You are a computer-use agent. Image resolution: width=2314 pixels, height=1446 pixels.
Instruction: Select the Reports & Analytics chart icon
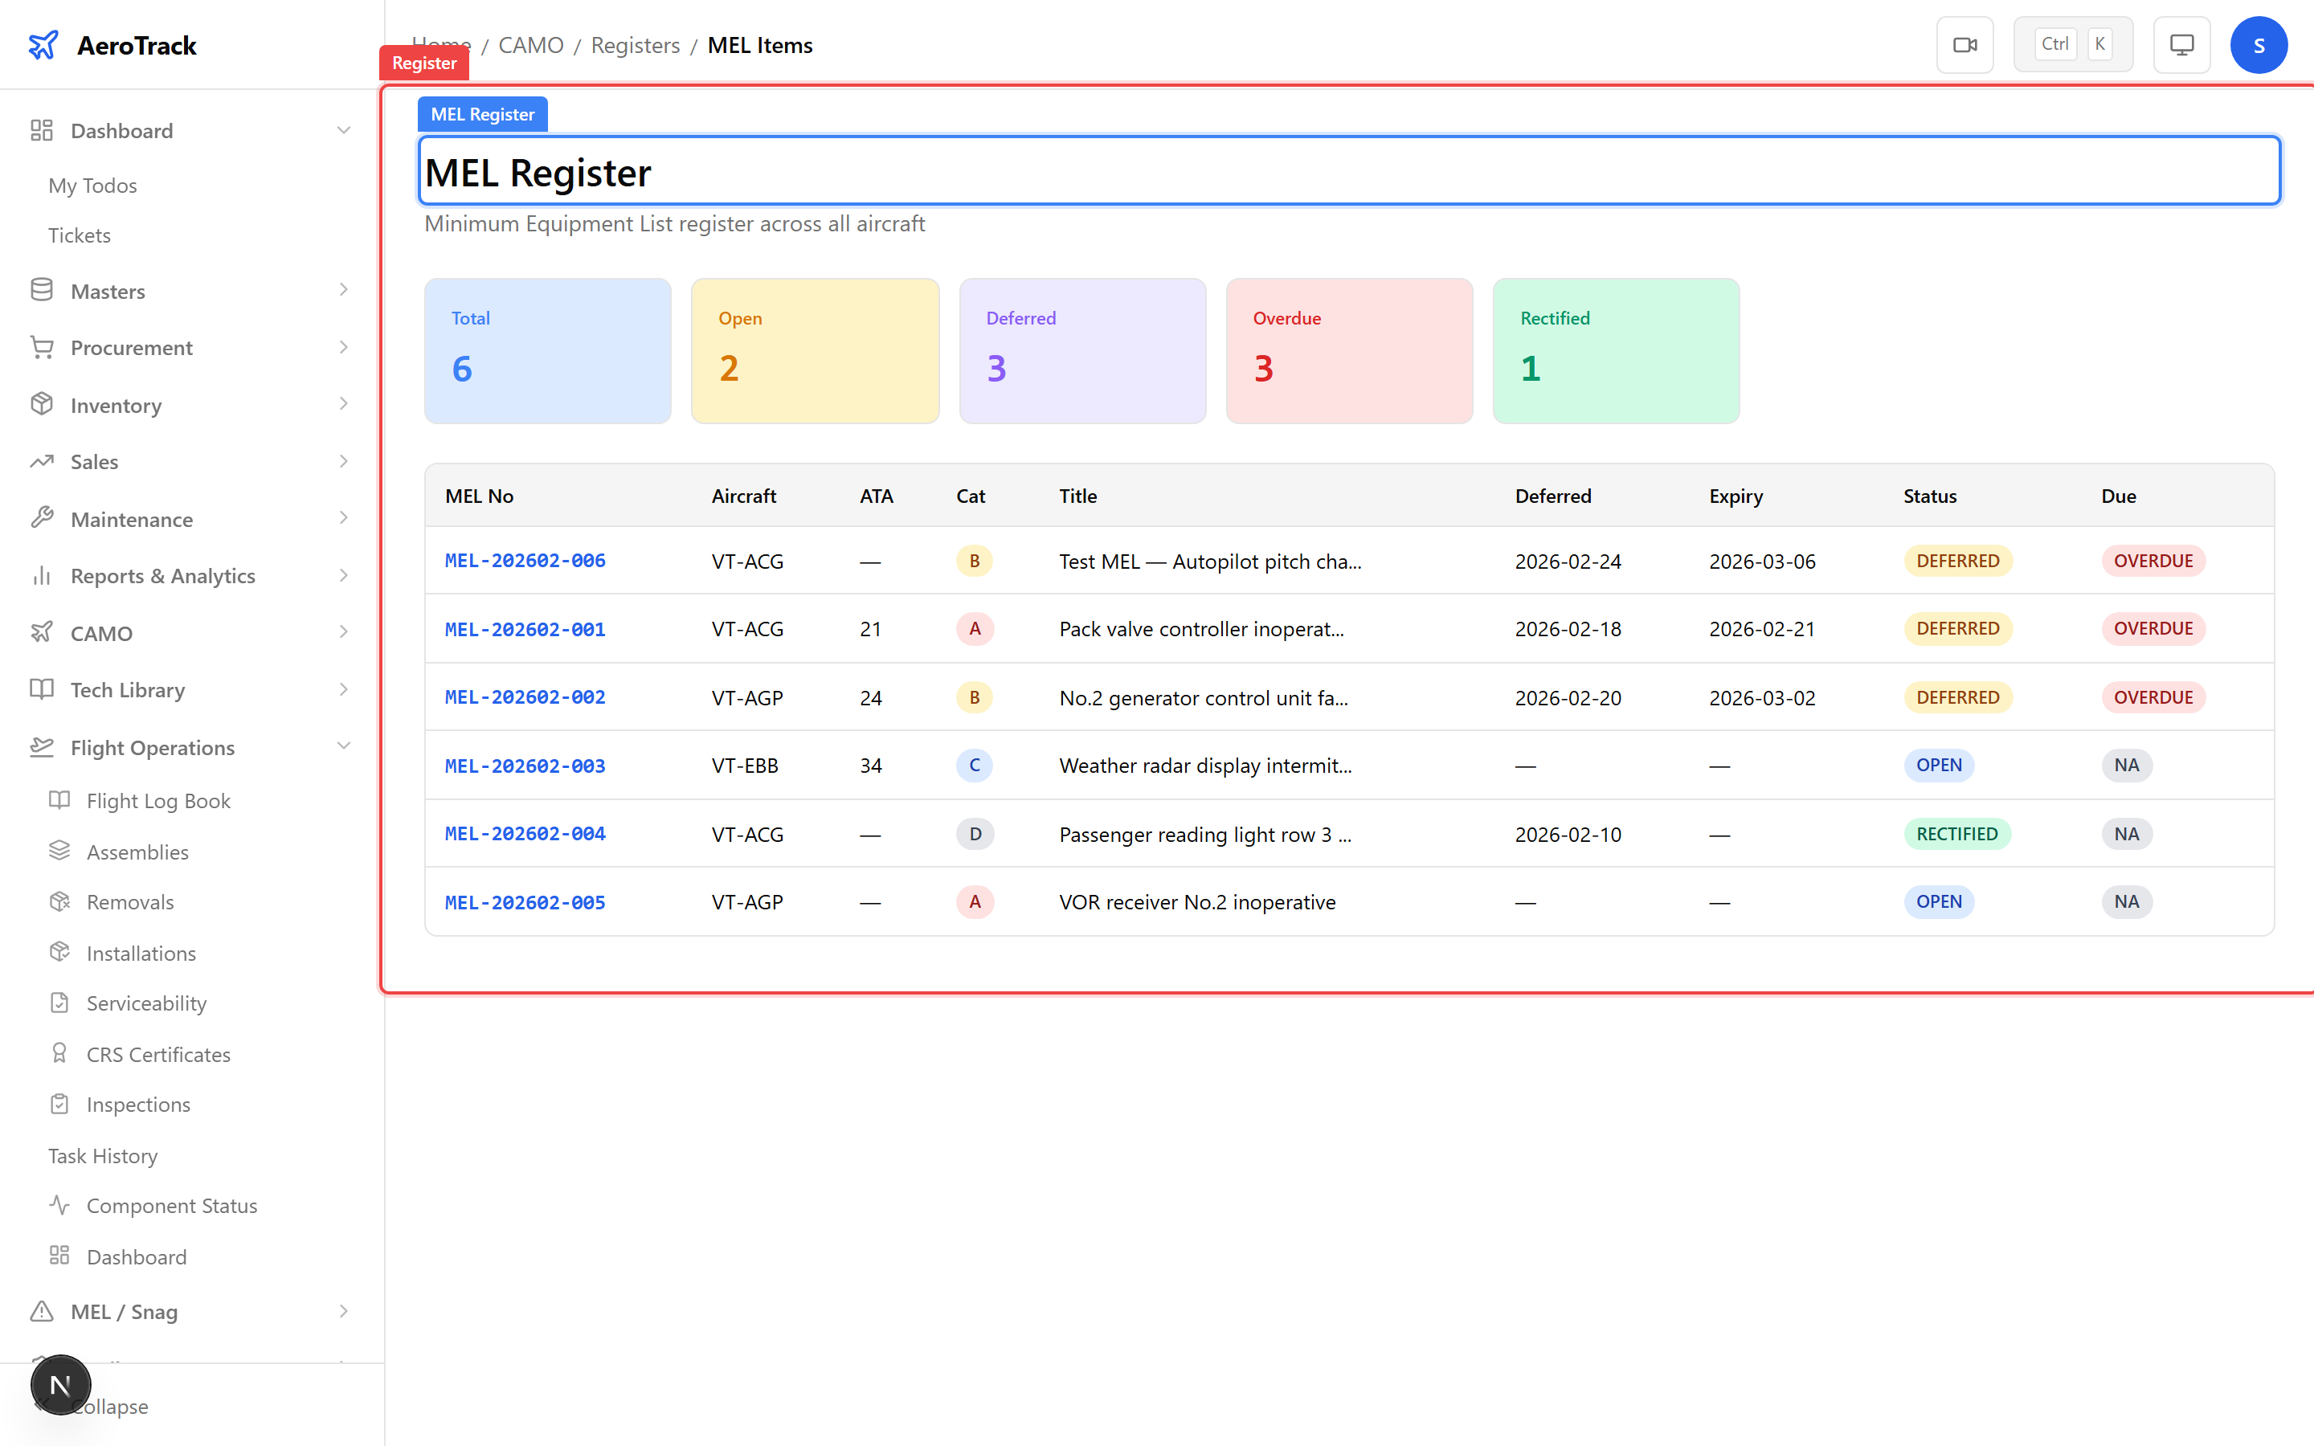coord(42,574)
